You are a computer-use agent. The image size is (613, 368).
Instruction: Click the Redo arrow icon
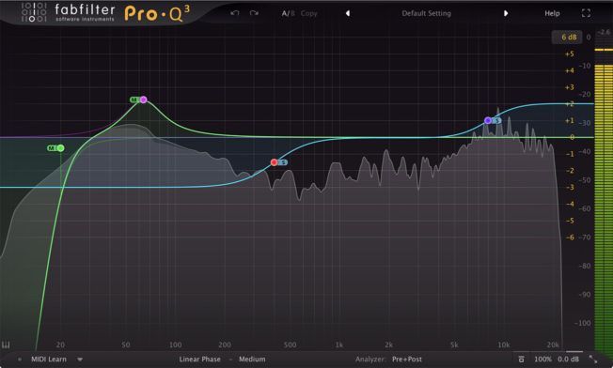point(254,13)
